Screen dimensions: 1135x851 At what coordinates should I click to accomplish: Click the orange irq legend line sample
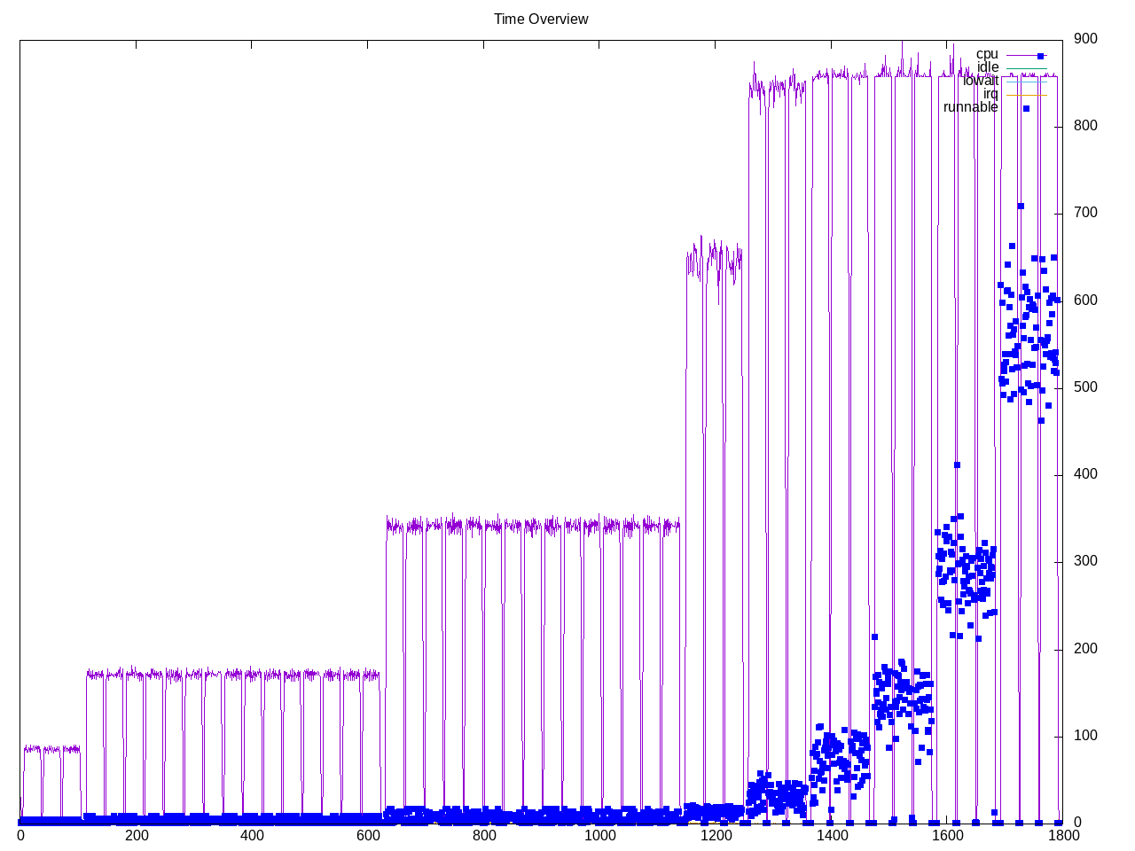1026,95
